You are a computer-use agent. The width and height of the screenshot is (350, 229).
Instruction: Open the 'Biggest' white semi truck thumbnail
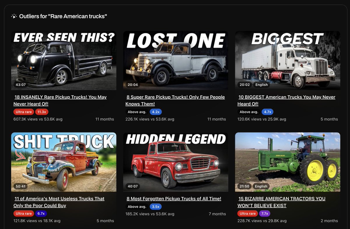click(288, 60)
